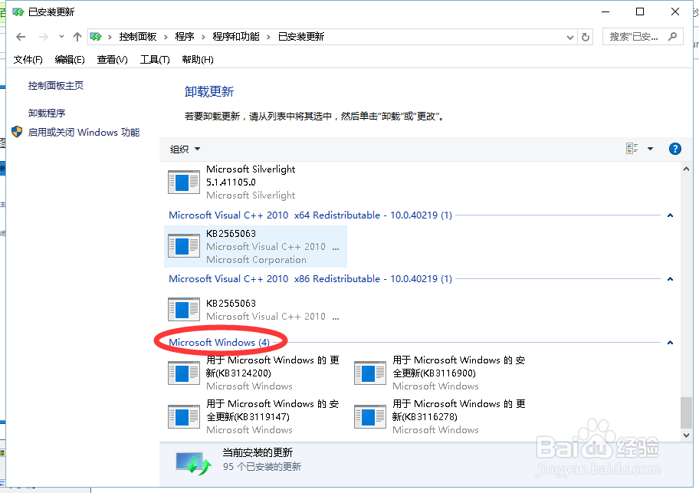Open the 组织 dropdown menu
Viewport: 699px width, 493px height.
(185, 149)
